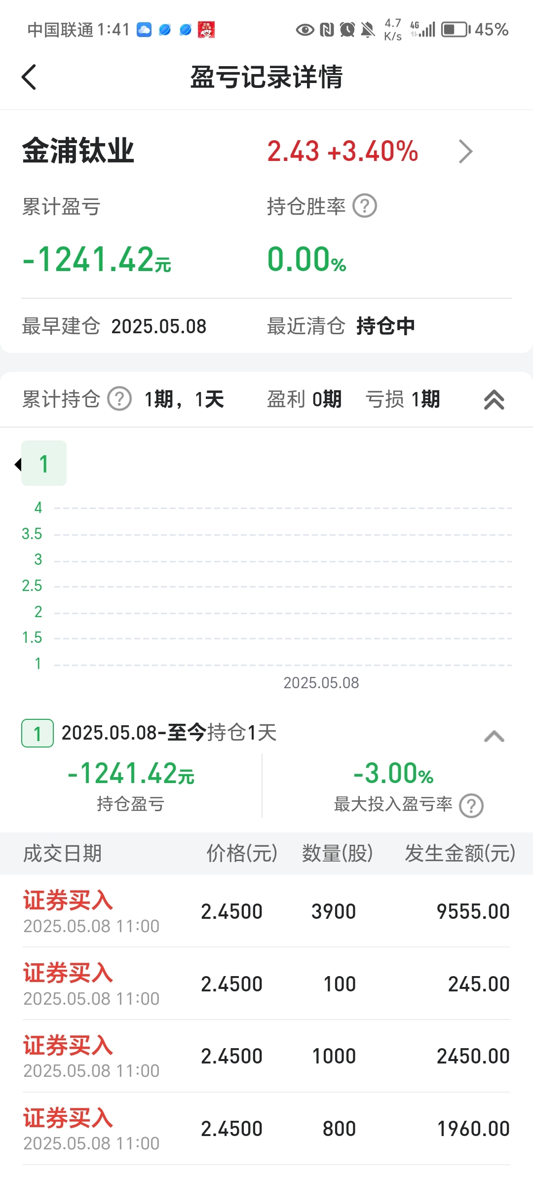Tap help icon next to 持仓胜率
Viewport: 533px width, 1179px height.
click(365, 206)
